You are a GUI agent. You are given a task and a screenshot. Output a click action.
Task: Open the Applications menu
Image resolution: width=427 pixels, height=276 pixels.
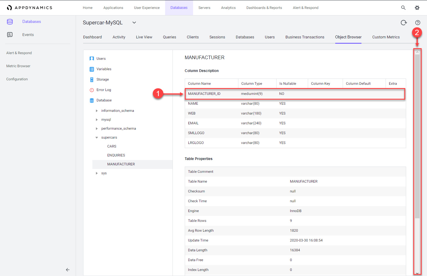[113, 8]
